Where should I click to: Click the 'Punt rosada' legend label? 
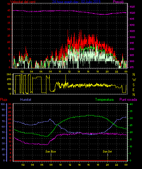coord(128,100)
